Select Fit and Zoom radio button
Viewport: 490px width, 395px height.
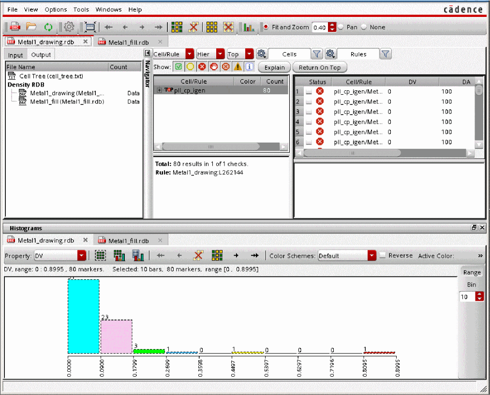click(x=265, y=27)
